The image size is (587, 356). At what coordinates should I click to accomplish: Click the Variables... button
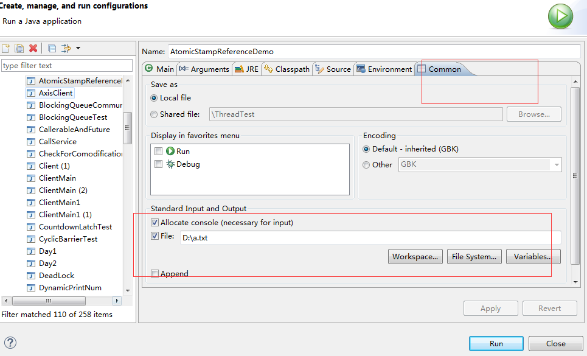click(x=533, y=256)
